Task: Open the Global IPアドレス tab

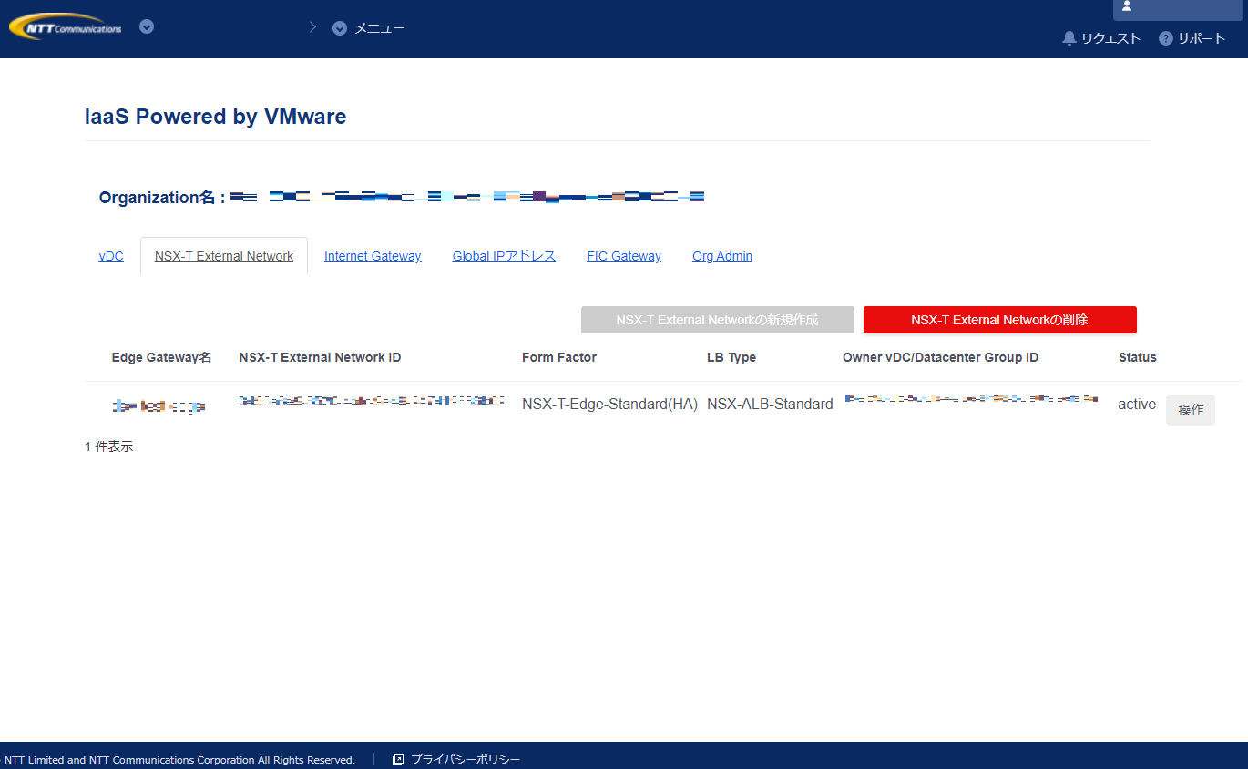Action: click(504, 256)
